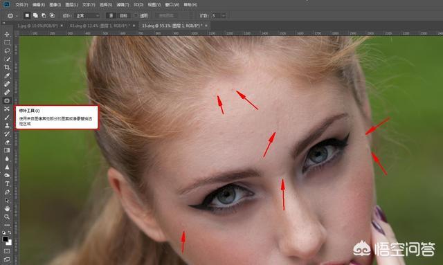Screen dimensions: 443x265
Task: Click the Photoshop Ps logo icon
Action: tap(7, 5)
